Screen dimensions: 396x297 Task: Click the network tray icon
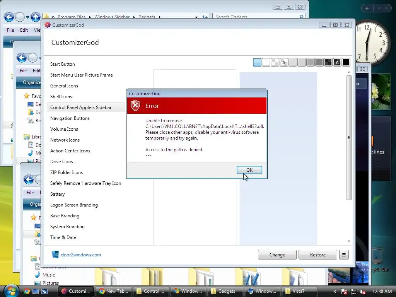pyautogui.click(x=353, y=292)
